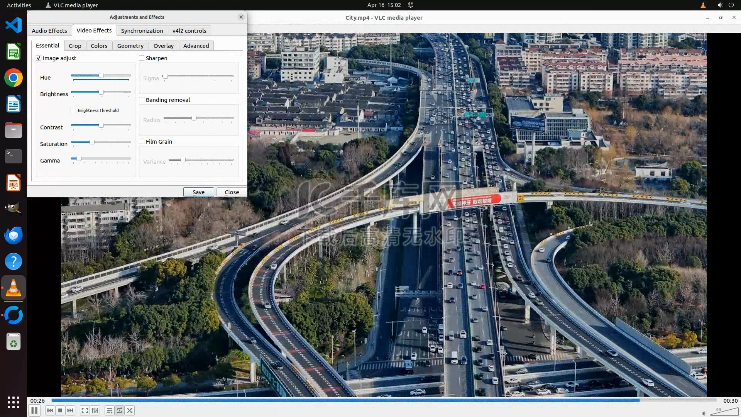741x417 pixels.
Task: Open the Geometry sub-tab
Action: (x=130, y=46)
